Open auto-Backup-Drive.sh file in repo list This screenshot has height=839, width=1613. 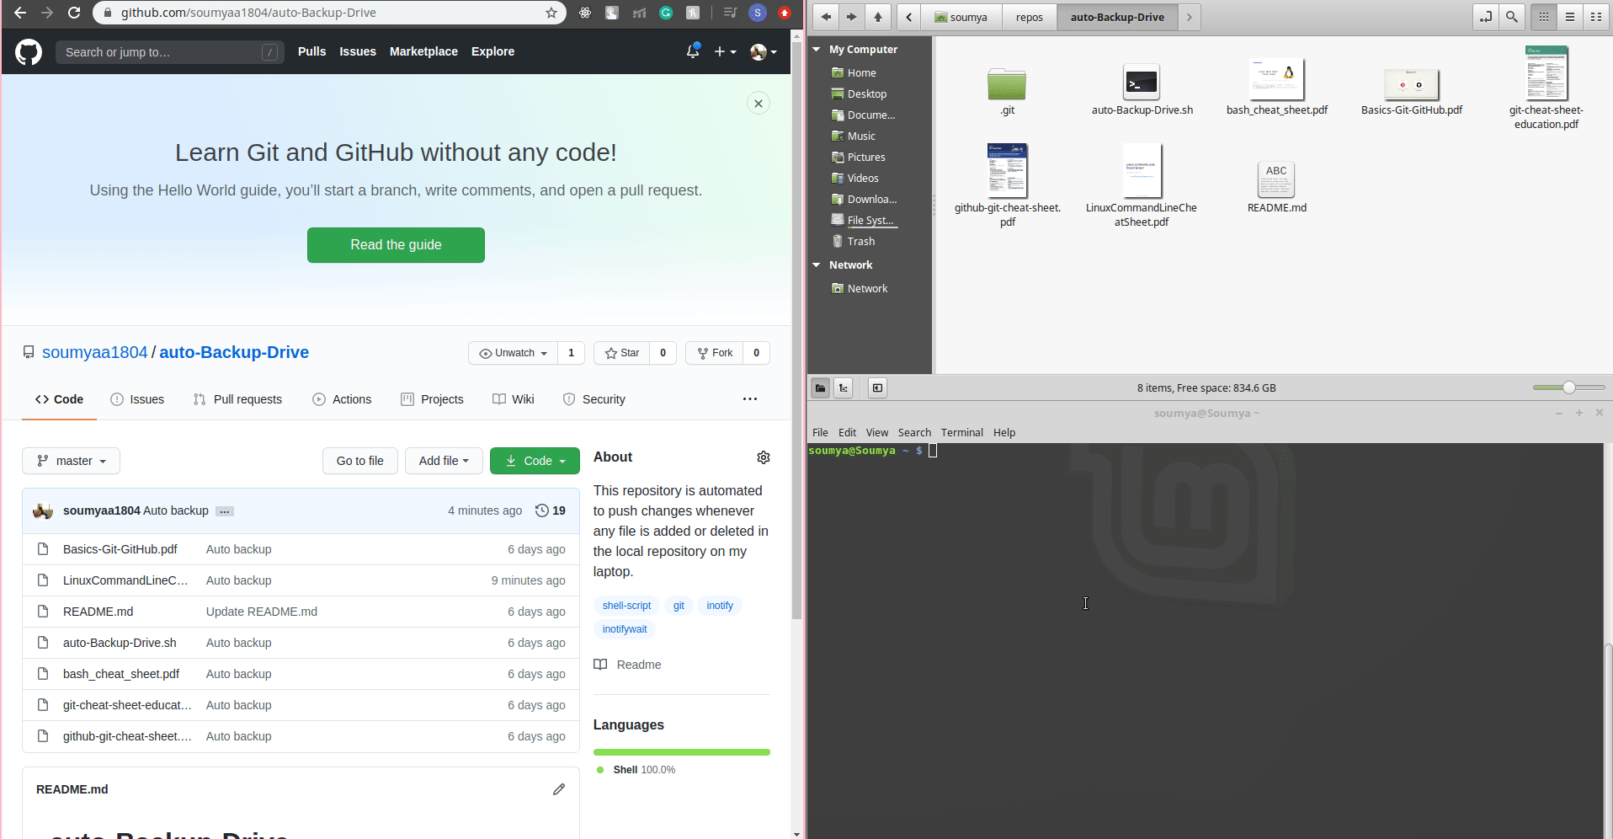point(120,643)
